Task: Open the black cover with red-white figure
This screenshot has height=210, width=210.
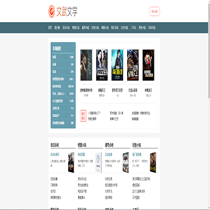Action: click(148, 65)
